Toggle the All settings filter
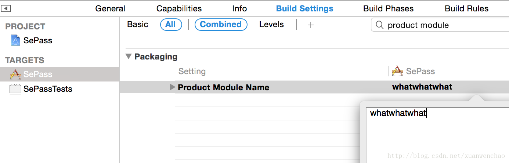The height and width of the screenshot is (163, 509). point(171,25)
